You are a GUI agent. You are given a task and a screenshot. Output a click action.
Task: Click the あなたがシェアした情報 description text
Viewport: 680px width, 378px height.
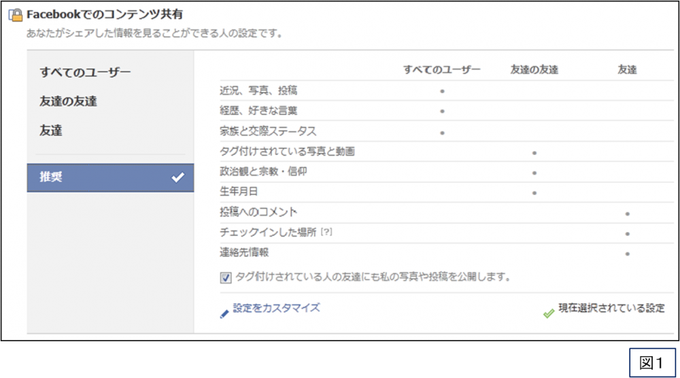155,33
